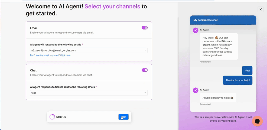This screenshot has width=267, height=130.
Task: Click the 'Yes!' chat bubble
Action: tap(247, 70)
